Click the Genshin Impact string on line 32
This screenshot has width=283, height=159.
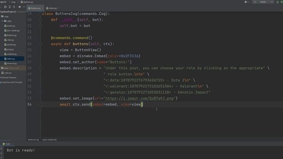click(x=157, y=92)
